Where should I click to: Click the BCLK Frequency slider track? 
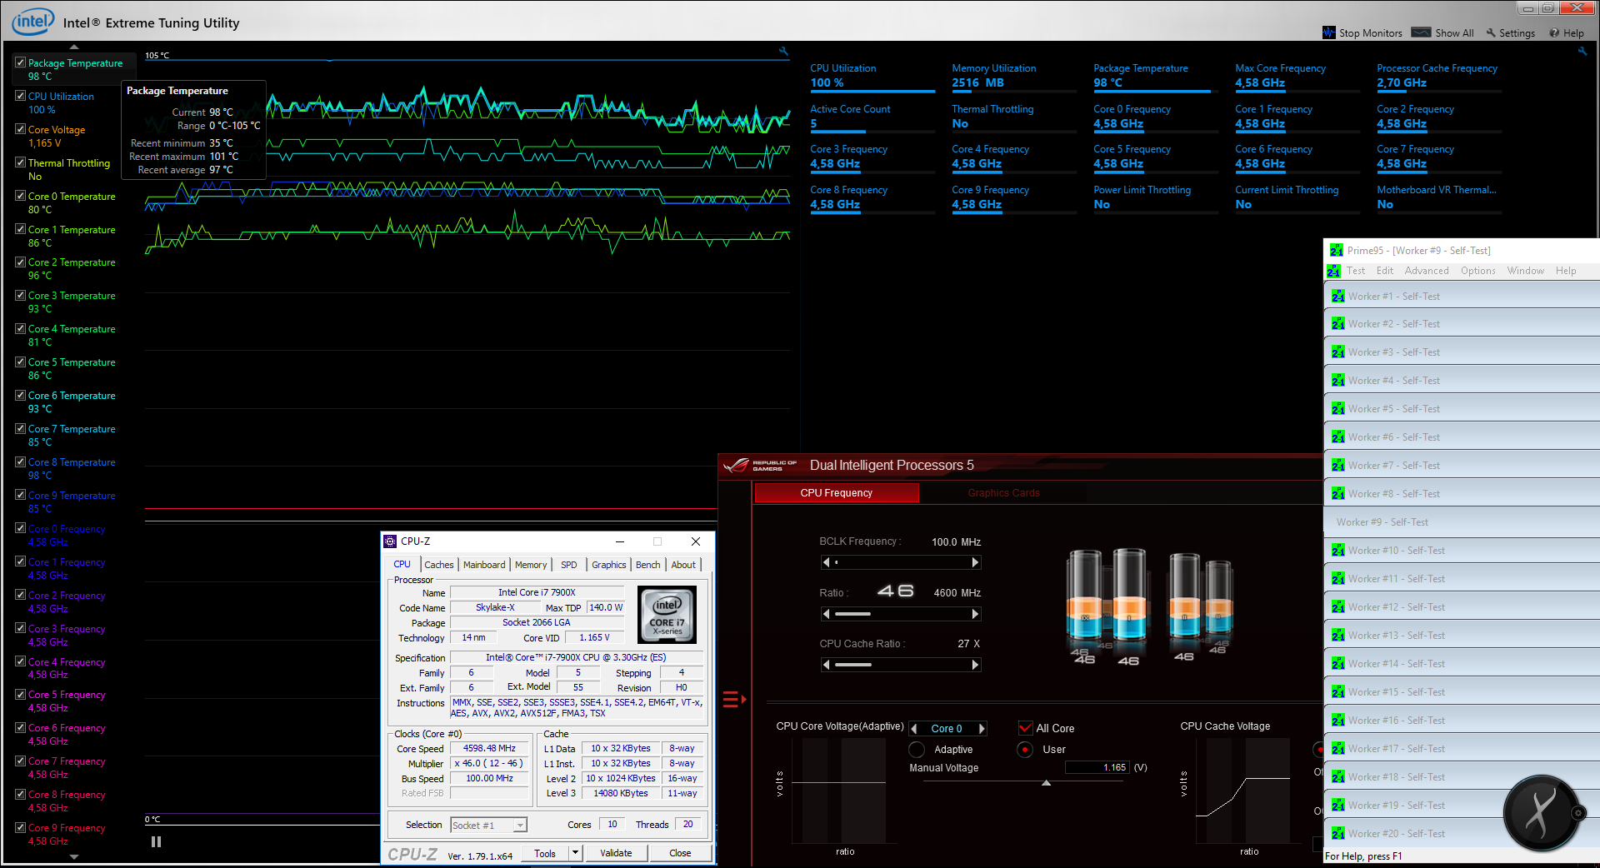pyautogui.click(x=901, y=562)
